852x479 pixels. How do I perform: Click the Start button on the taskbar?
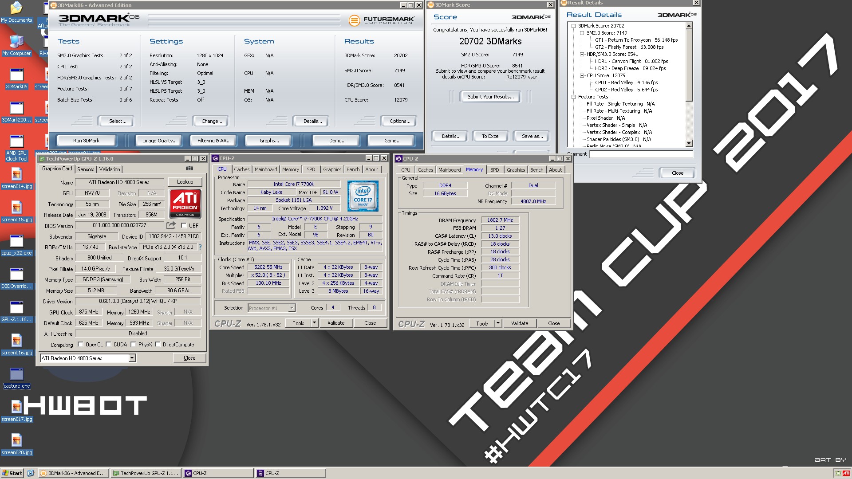click(x=12, y=473)
